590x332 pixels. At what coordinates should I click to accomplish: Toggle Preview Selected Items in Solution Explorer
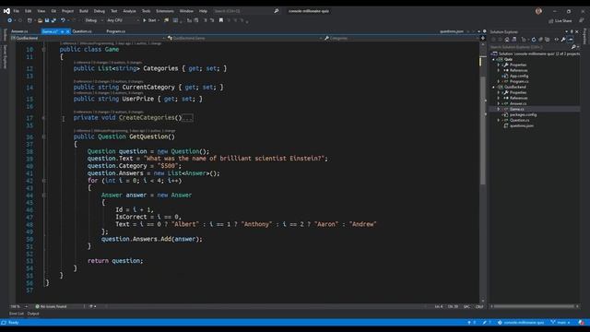click(x=571, y=40)
